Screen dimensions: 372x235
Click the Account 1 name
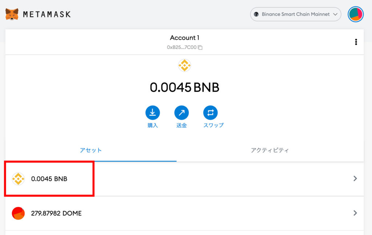click(x=185, y=38)
